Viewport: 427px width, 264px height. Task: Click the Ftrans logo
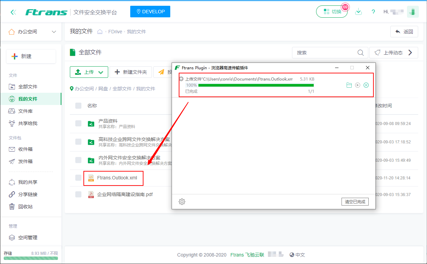(46, 12)
